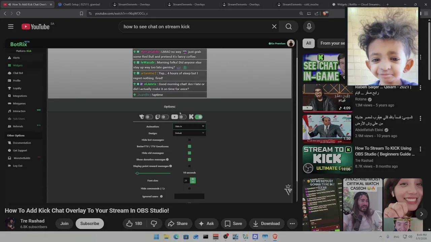Select the From your search chip
The image size is (431, 242).
(332, 43)
